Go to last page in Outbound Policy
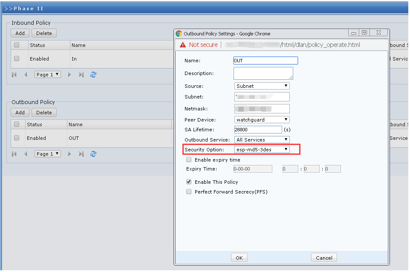Viewport: 410px width, 272px height. [81, 154]
